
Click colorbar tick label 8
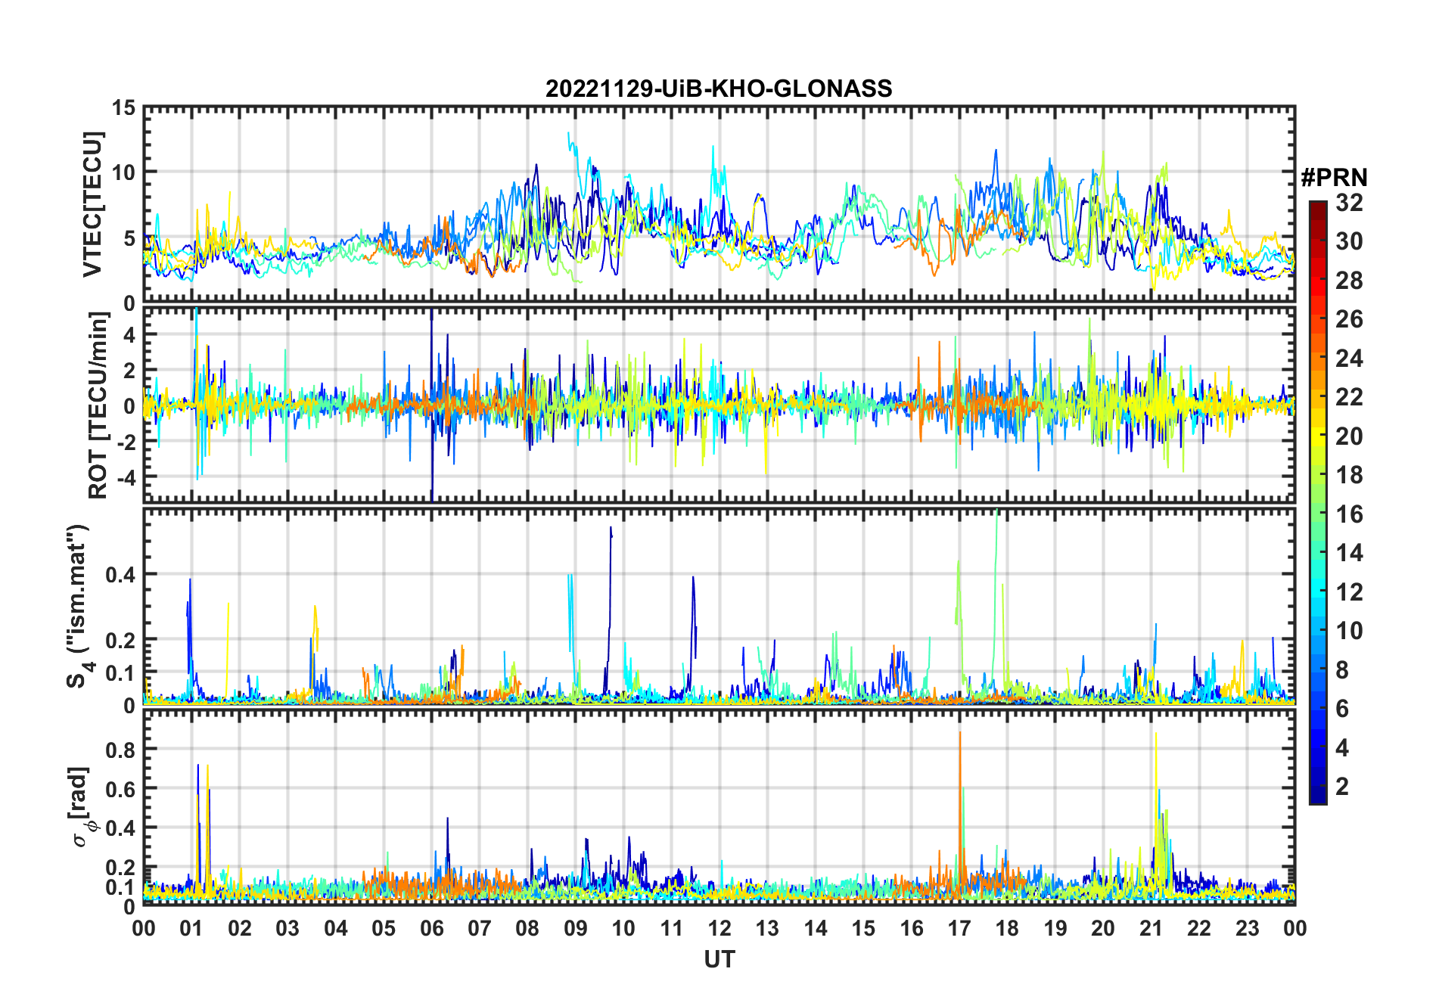click(x=1342, y=670)
